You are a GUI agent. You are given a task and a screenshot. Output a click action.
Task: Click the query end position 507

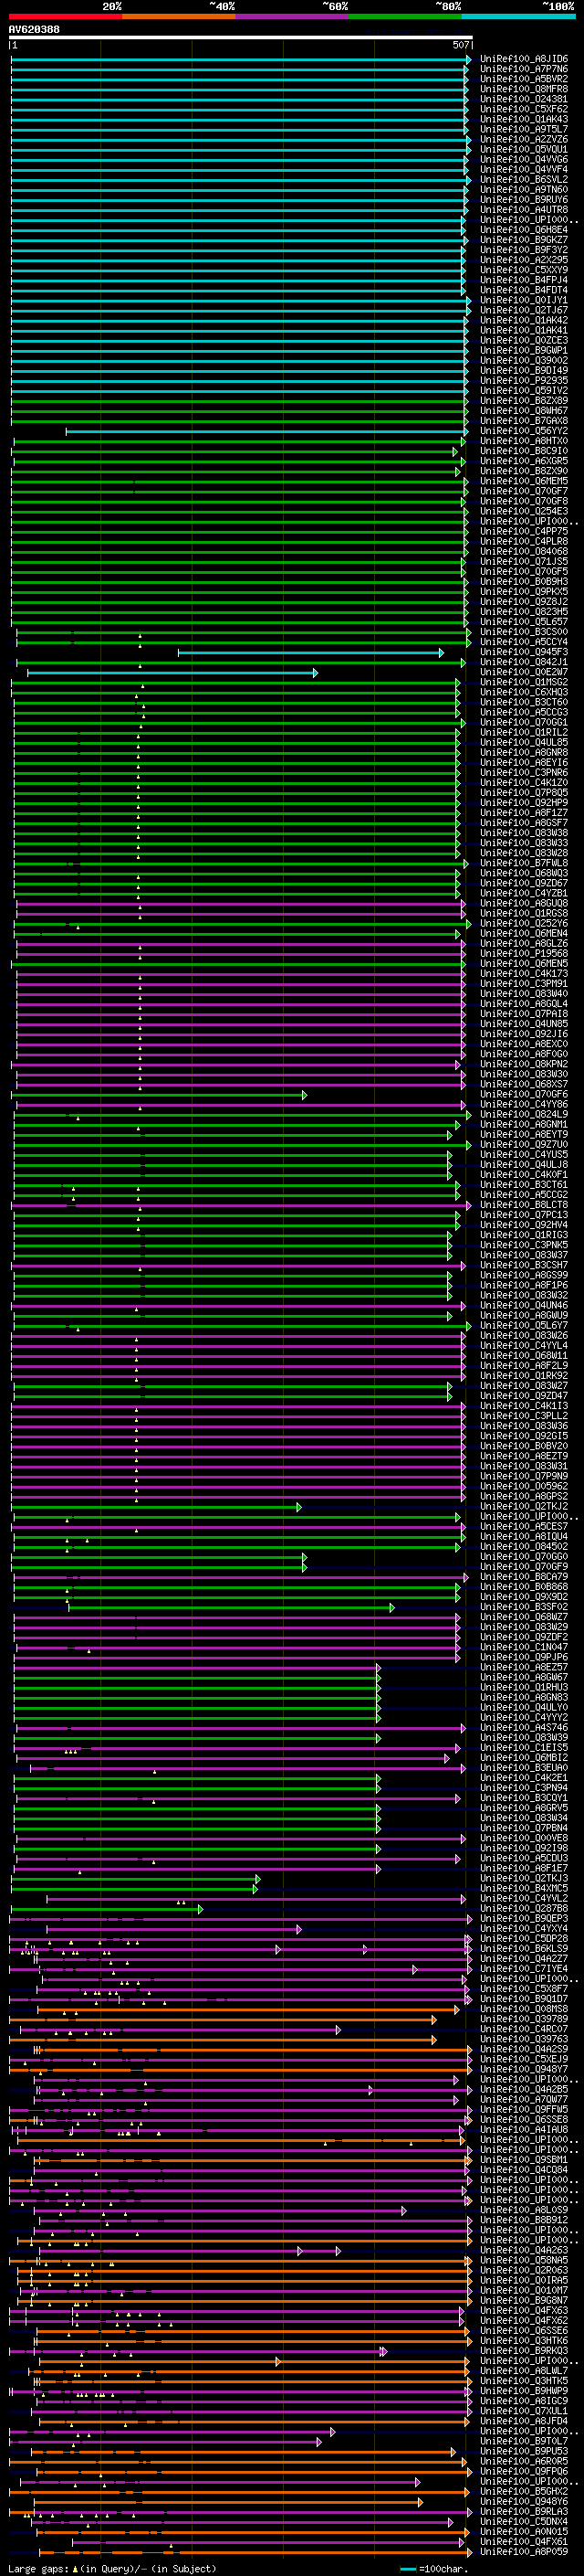pos(460,45)
